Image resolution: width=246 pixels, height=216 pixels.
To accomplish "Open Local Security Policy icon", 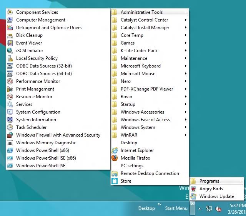I will click(10, 58).
